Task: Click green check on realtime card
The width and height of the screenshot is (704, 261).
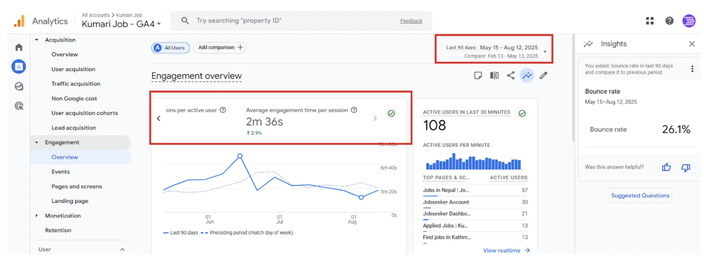Action: 522,114
